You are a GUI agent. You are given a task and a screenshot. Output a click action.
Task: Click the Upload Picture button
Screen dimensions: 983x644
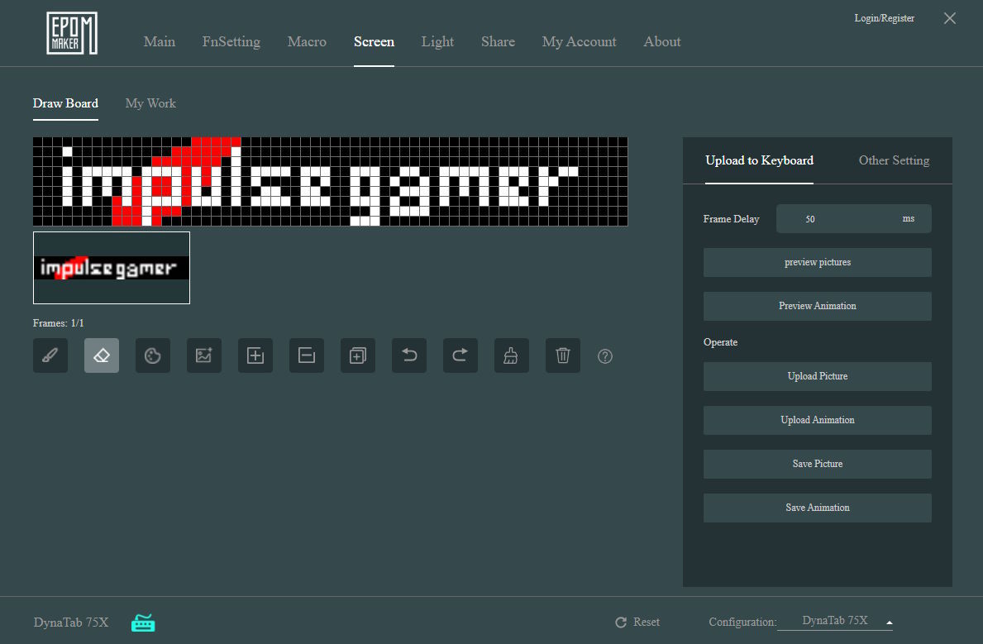pyautogui.click(x=818, y=376)
